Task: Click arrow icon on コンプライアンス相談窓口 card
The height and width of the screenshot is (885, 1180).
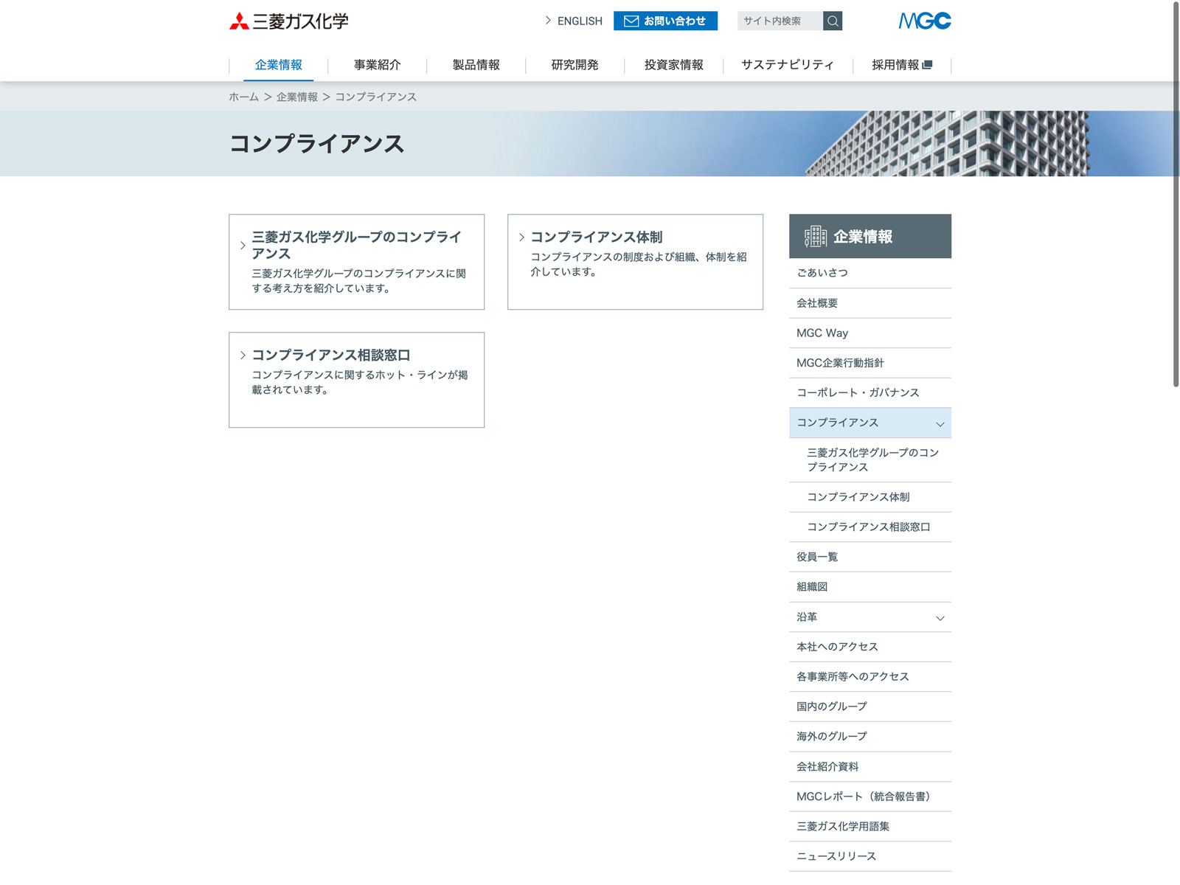Action: (243, 355)
